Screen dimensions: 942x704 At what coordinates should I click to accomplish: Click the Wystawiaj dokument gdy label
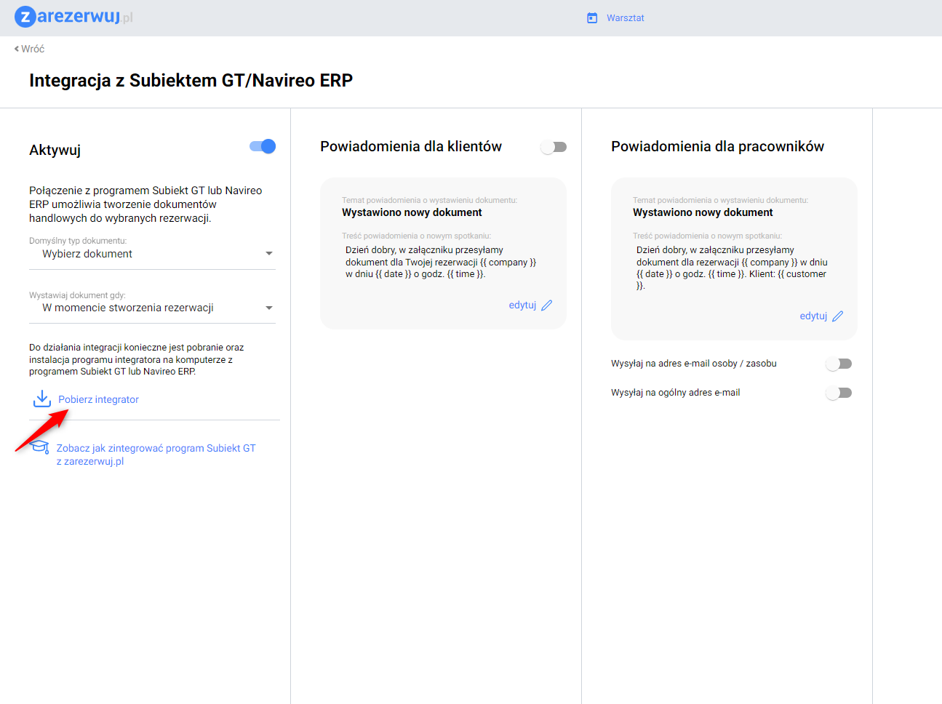click(77, 295)
